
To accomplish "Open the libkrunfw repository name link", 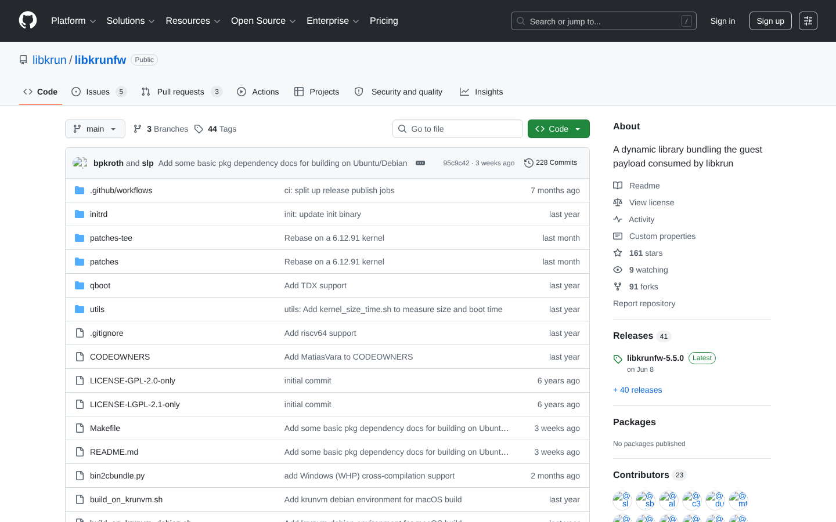I will (x=100, y=60).
